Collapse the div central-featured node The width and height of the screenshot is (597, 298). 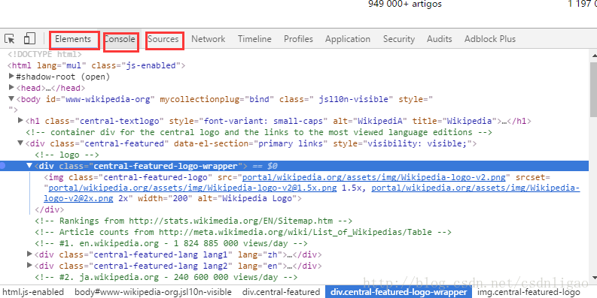(x=20, y=143)
